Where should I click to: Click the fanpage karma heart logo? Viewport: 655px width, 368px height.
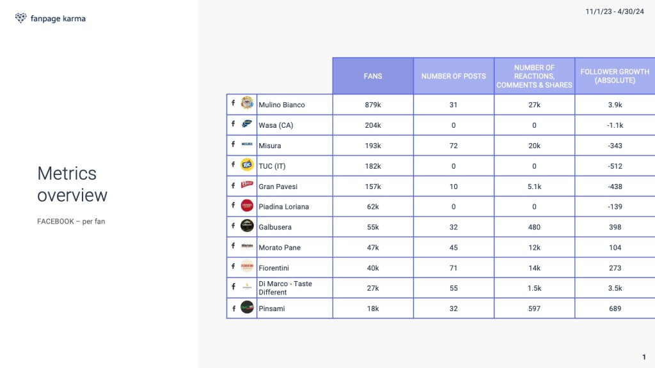20,18
